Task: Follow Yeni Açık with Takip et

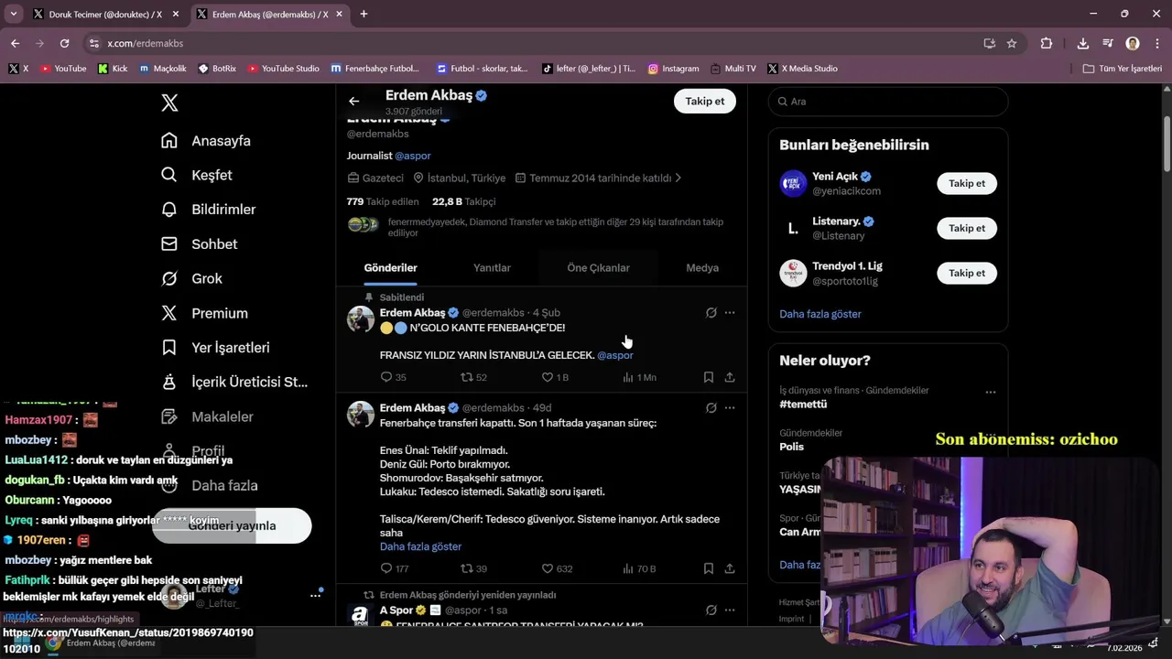Action: tap(967, 184)
